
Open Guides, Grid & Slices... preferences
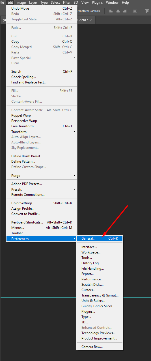[x=100, y=306]
